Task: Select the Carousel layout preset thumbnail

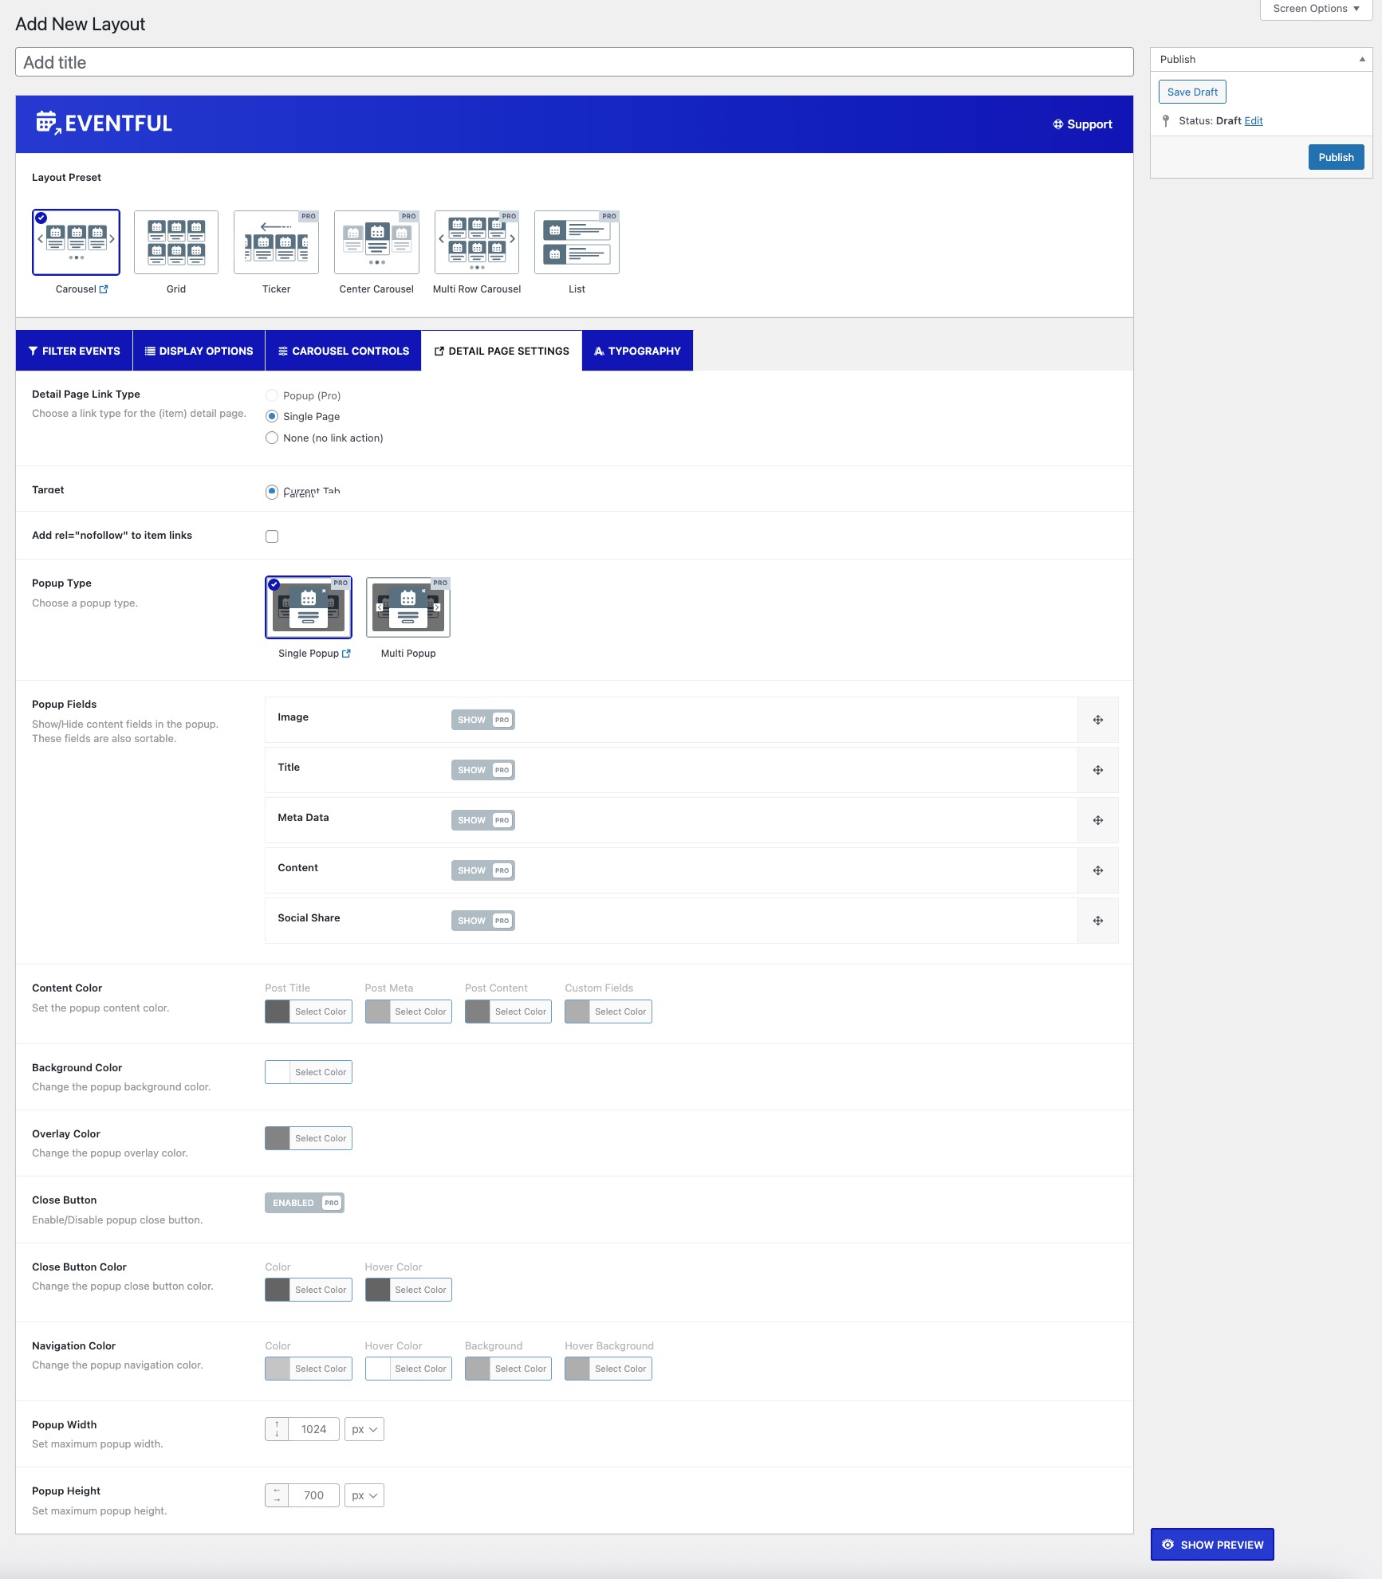Action: 76,242
